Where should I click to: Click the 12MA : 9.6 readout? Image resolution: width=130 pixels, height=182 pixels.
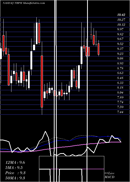[15, 162]
